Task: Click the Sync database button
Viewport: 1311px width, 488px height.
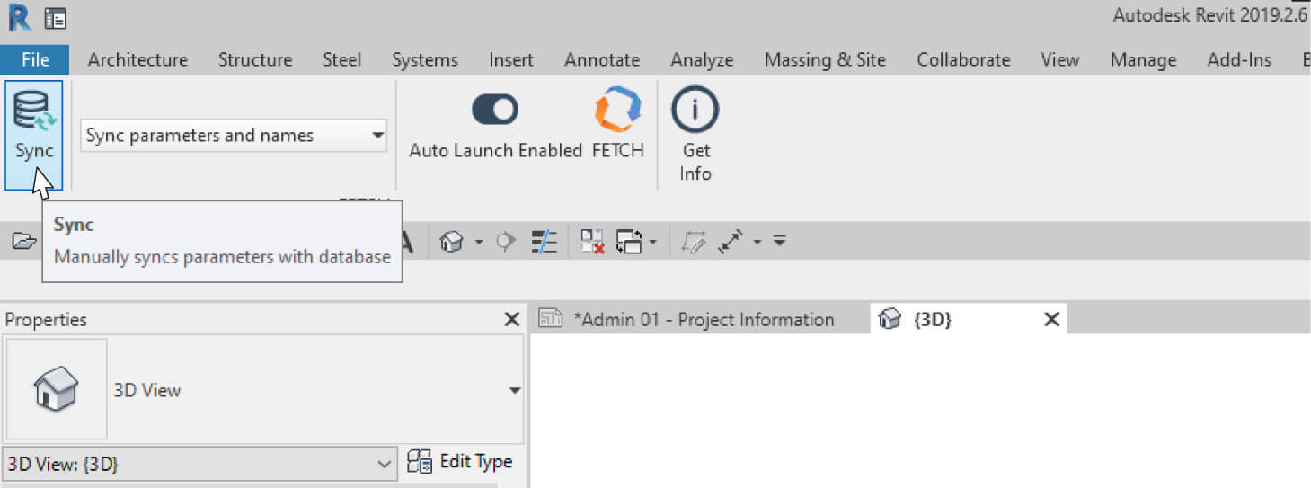Action: pyautogui.click(x=34, y=134)
